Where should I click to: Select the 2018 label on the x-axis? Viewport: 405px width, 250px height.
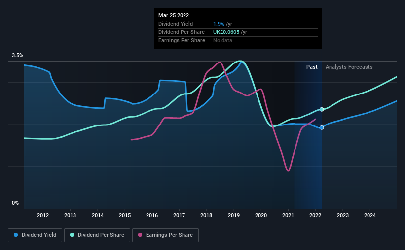206,215
